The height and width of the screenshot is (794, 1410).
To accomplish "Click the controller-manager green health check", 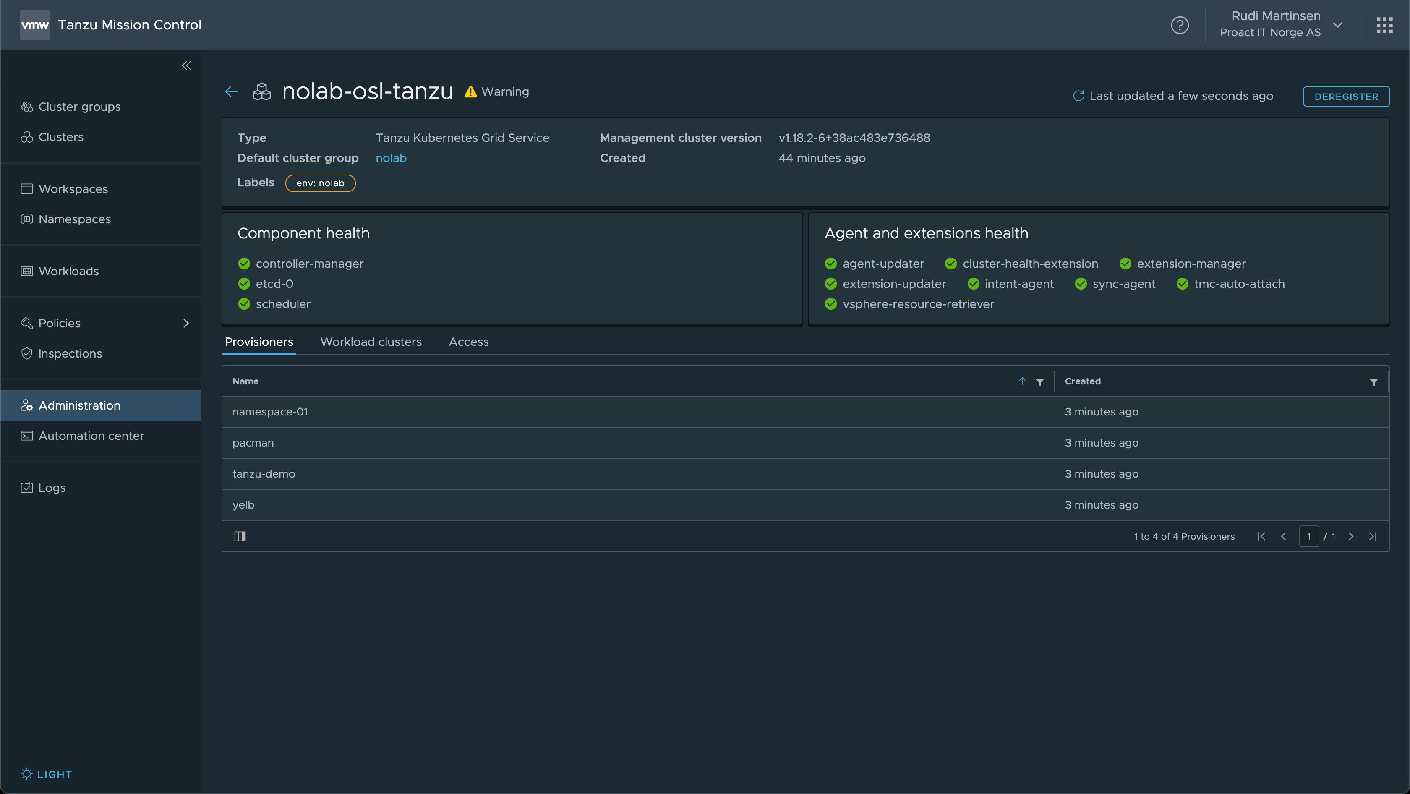I will [x=244, y=264].
